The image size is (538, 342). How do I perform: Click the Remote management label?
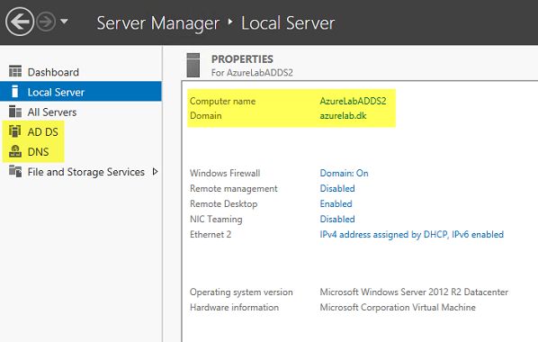click(x=234, y=188)
